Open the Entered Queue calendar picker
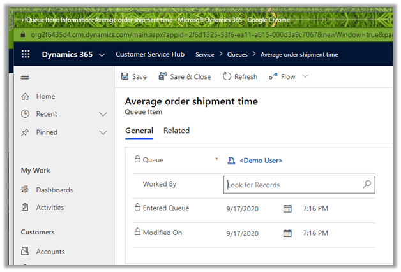The width and height of the screenshot is (401, 272). click(x=287, y=208)
